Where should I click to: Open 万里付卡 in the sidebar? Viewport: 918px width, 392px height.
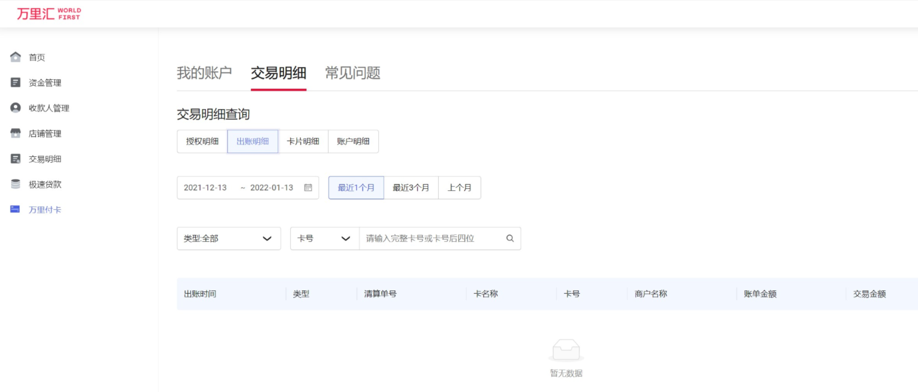[45, 210]
